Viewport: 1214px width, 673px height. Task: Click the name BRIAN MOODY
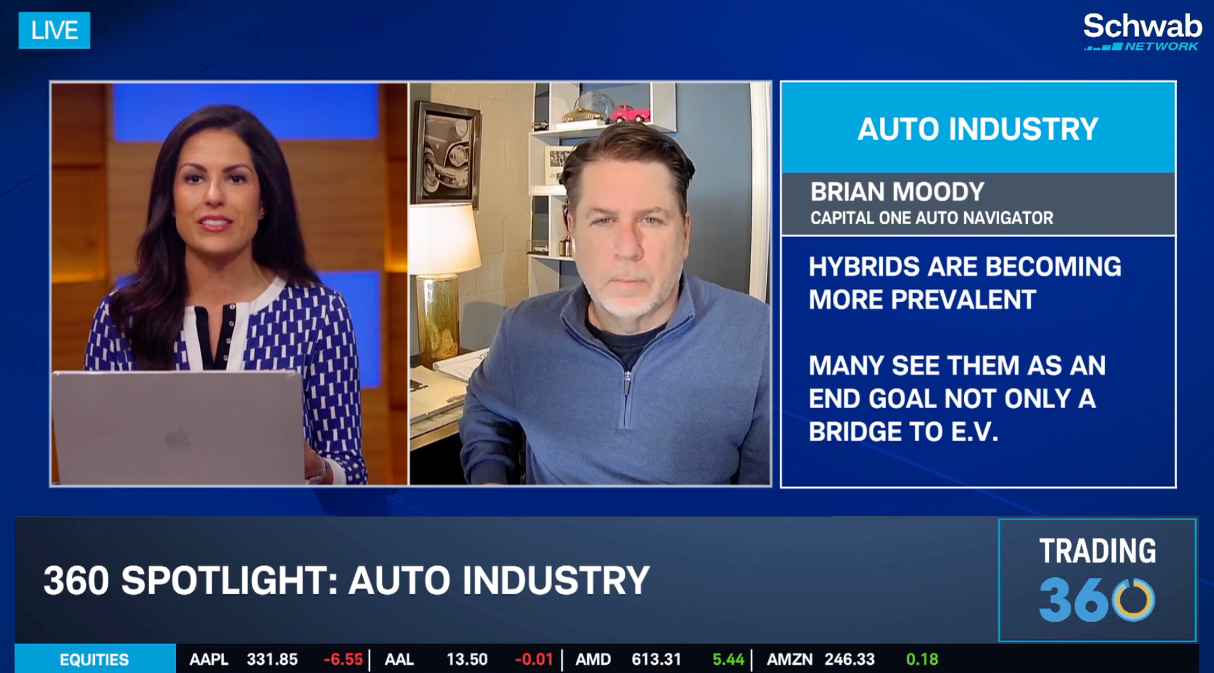[x=897, y=192]
